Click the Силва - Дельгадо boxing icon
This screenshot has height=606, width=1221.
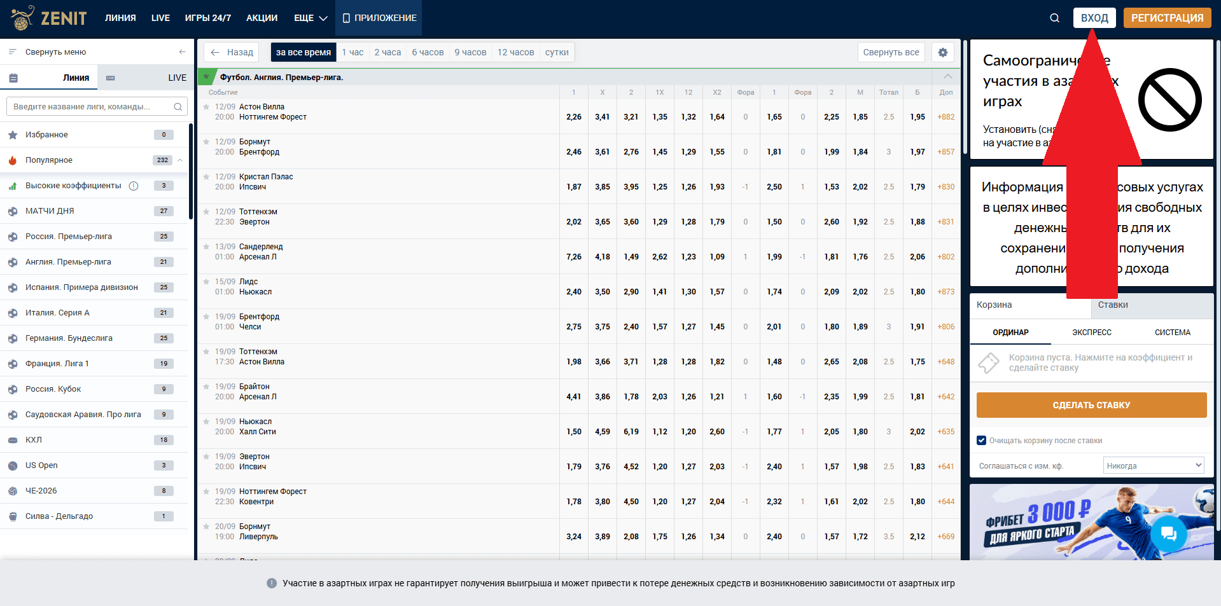tap(13, 516)
